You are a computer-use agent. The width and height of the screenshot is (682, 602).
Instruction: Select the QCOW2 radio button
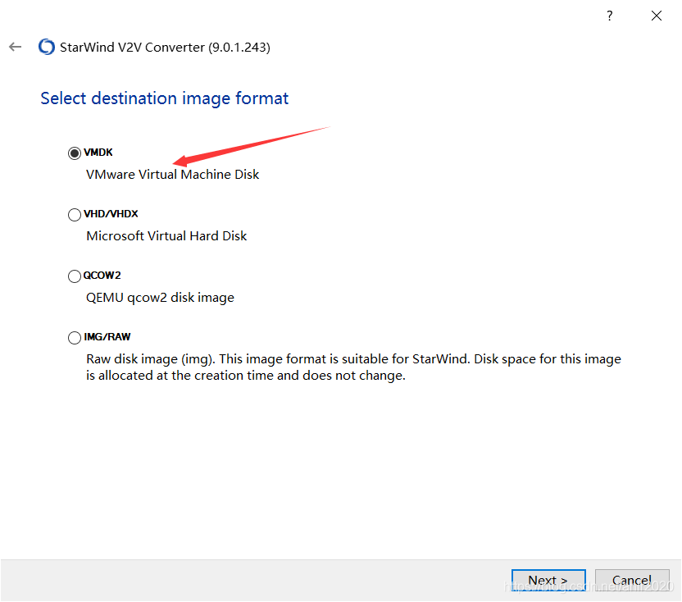[x=75, y=276]
